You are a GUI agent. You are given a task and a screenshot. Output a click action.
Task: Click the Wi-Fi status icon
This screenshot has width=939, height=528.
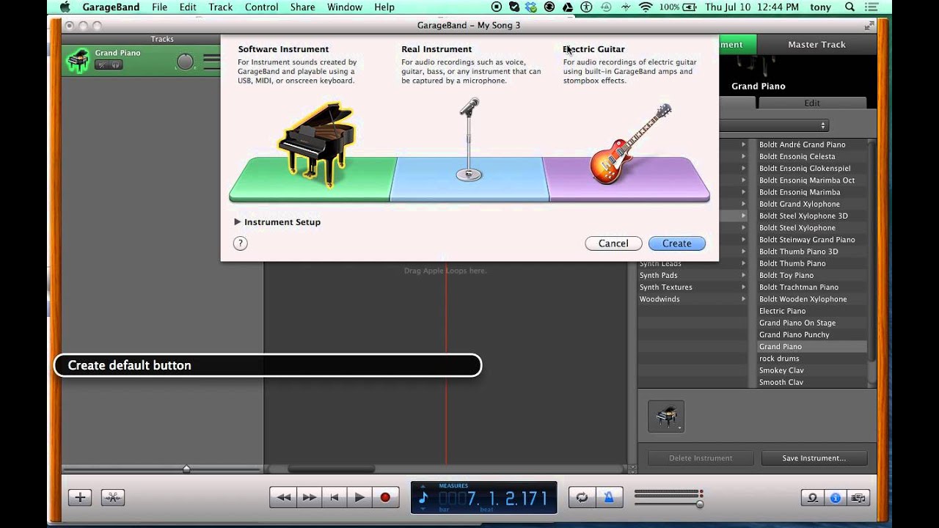(646, 7)
